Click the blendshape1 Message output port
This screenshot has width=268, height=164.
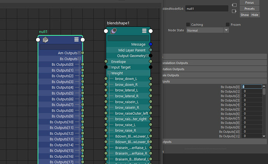click(x=151, y=44)
